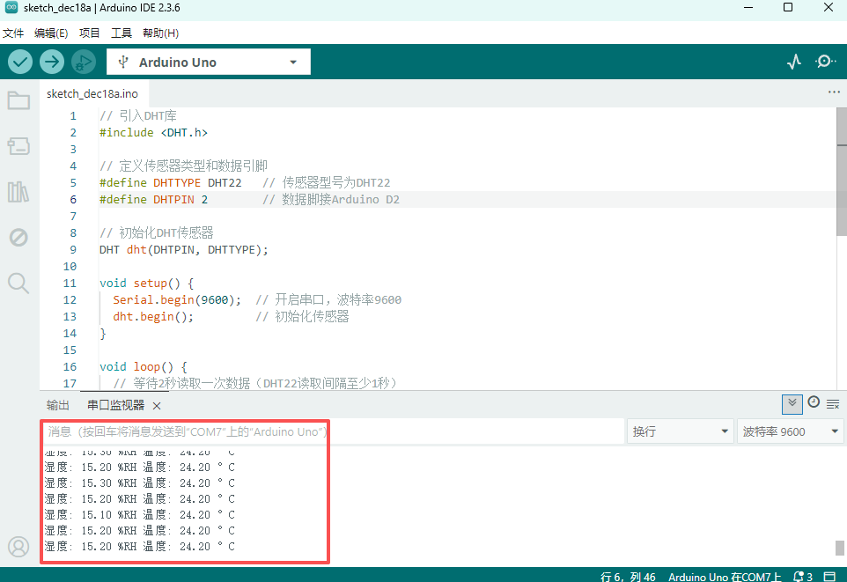Maximize the Arduino IDE window
This screenshot has width=847, height=582.
pyautogui.click(x=788, y=8)
